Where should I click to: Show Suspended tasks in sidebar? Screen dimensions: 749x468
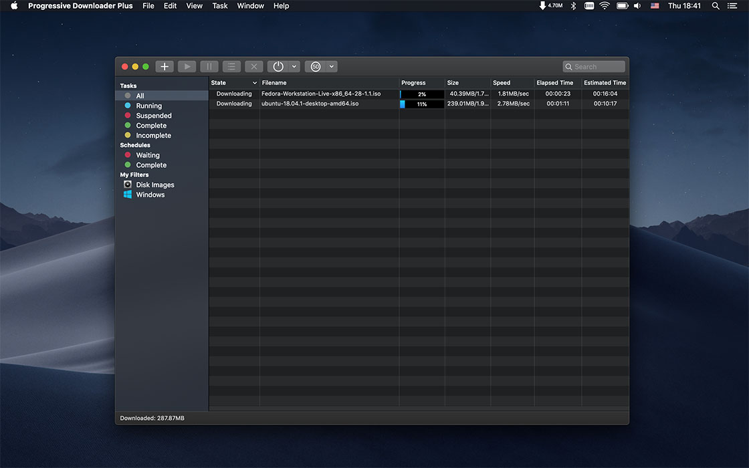[x=153, y=116]
